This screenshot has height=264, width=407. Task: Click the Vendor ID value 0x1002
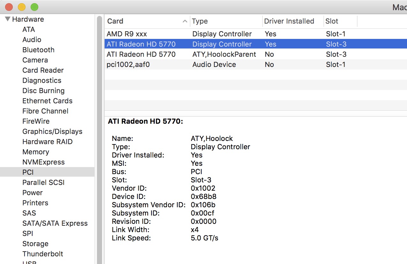[x=203, y=188]
